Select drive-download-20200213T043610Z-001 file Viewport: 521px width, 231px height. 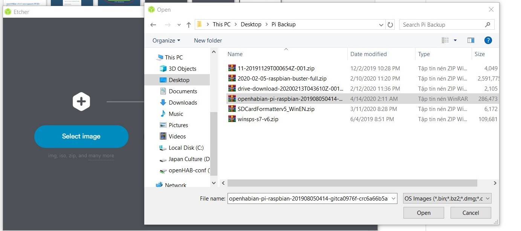290,88
